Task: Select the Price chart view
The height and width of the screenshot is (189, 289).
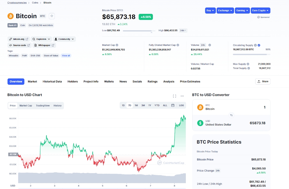Action: [13, 106]
